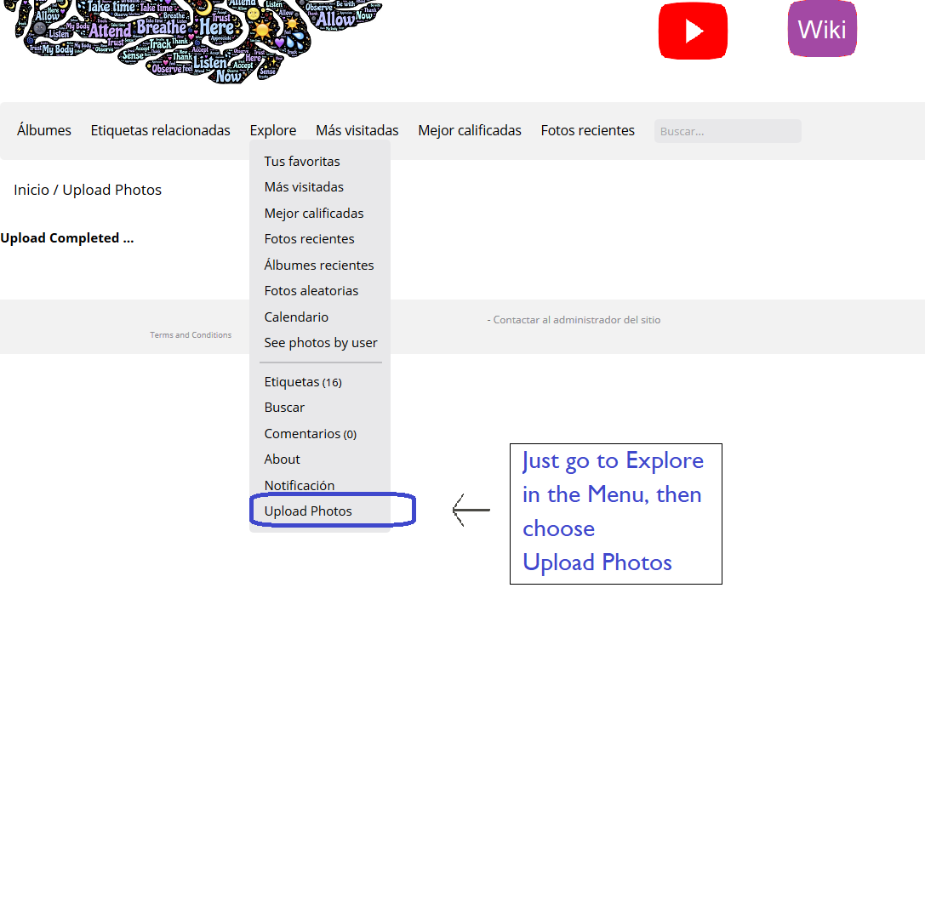Open the Terms and Conditions link
The height and width of the screenshot is (919, 925).
[191, 335]
